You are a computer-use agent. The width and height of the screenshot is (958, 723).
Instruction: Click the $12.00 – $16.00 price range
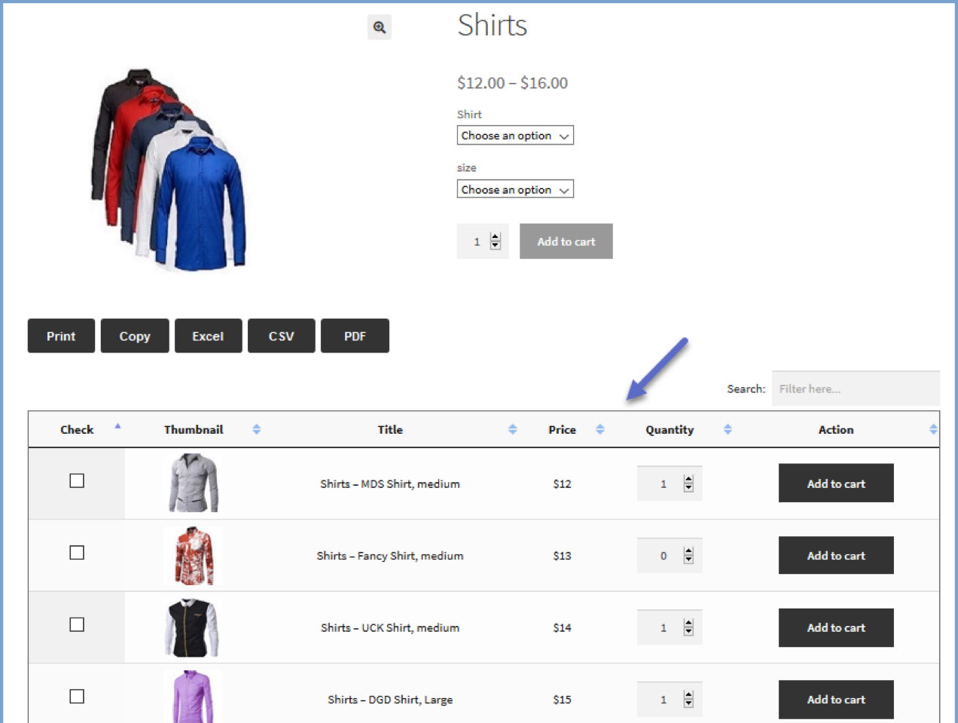pos(512,83)
